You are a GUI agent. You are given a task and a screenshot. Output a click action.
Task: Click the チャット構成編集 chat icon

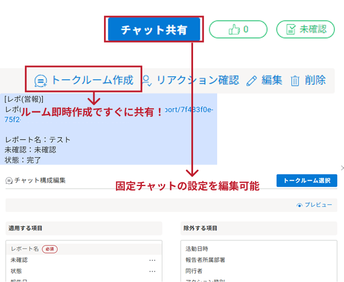(9, 181)
